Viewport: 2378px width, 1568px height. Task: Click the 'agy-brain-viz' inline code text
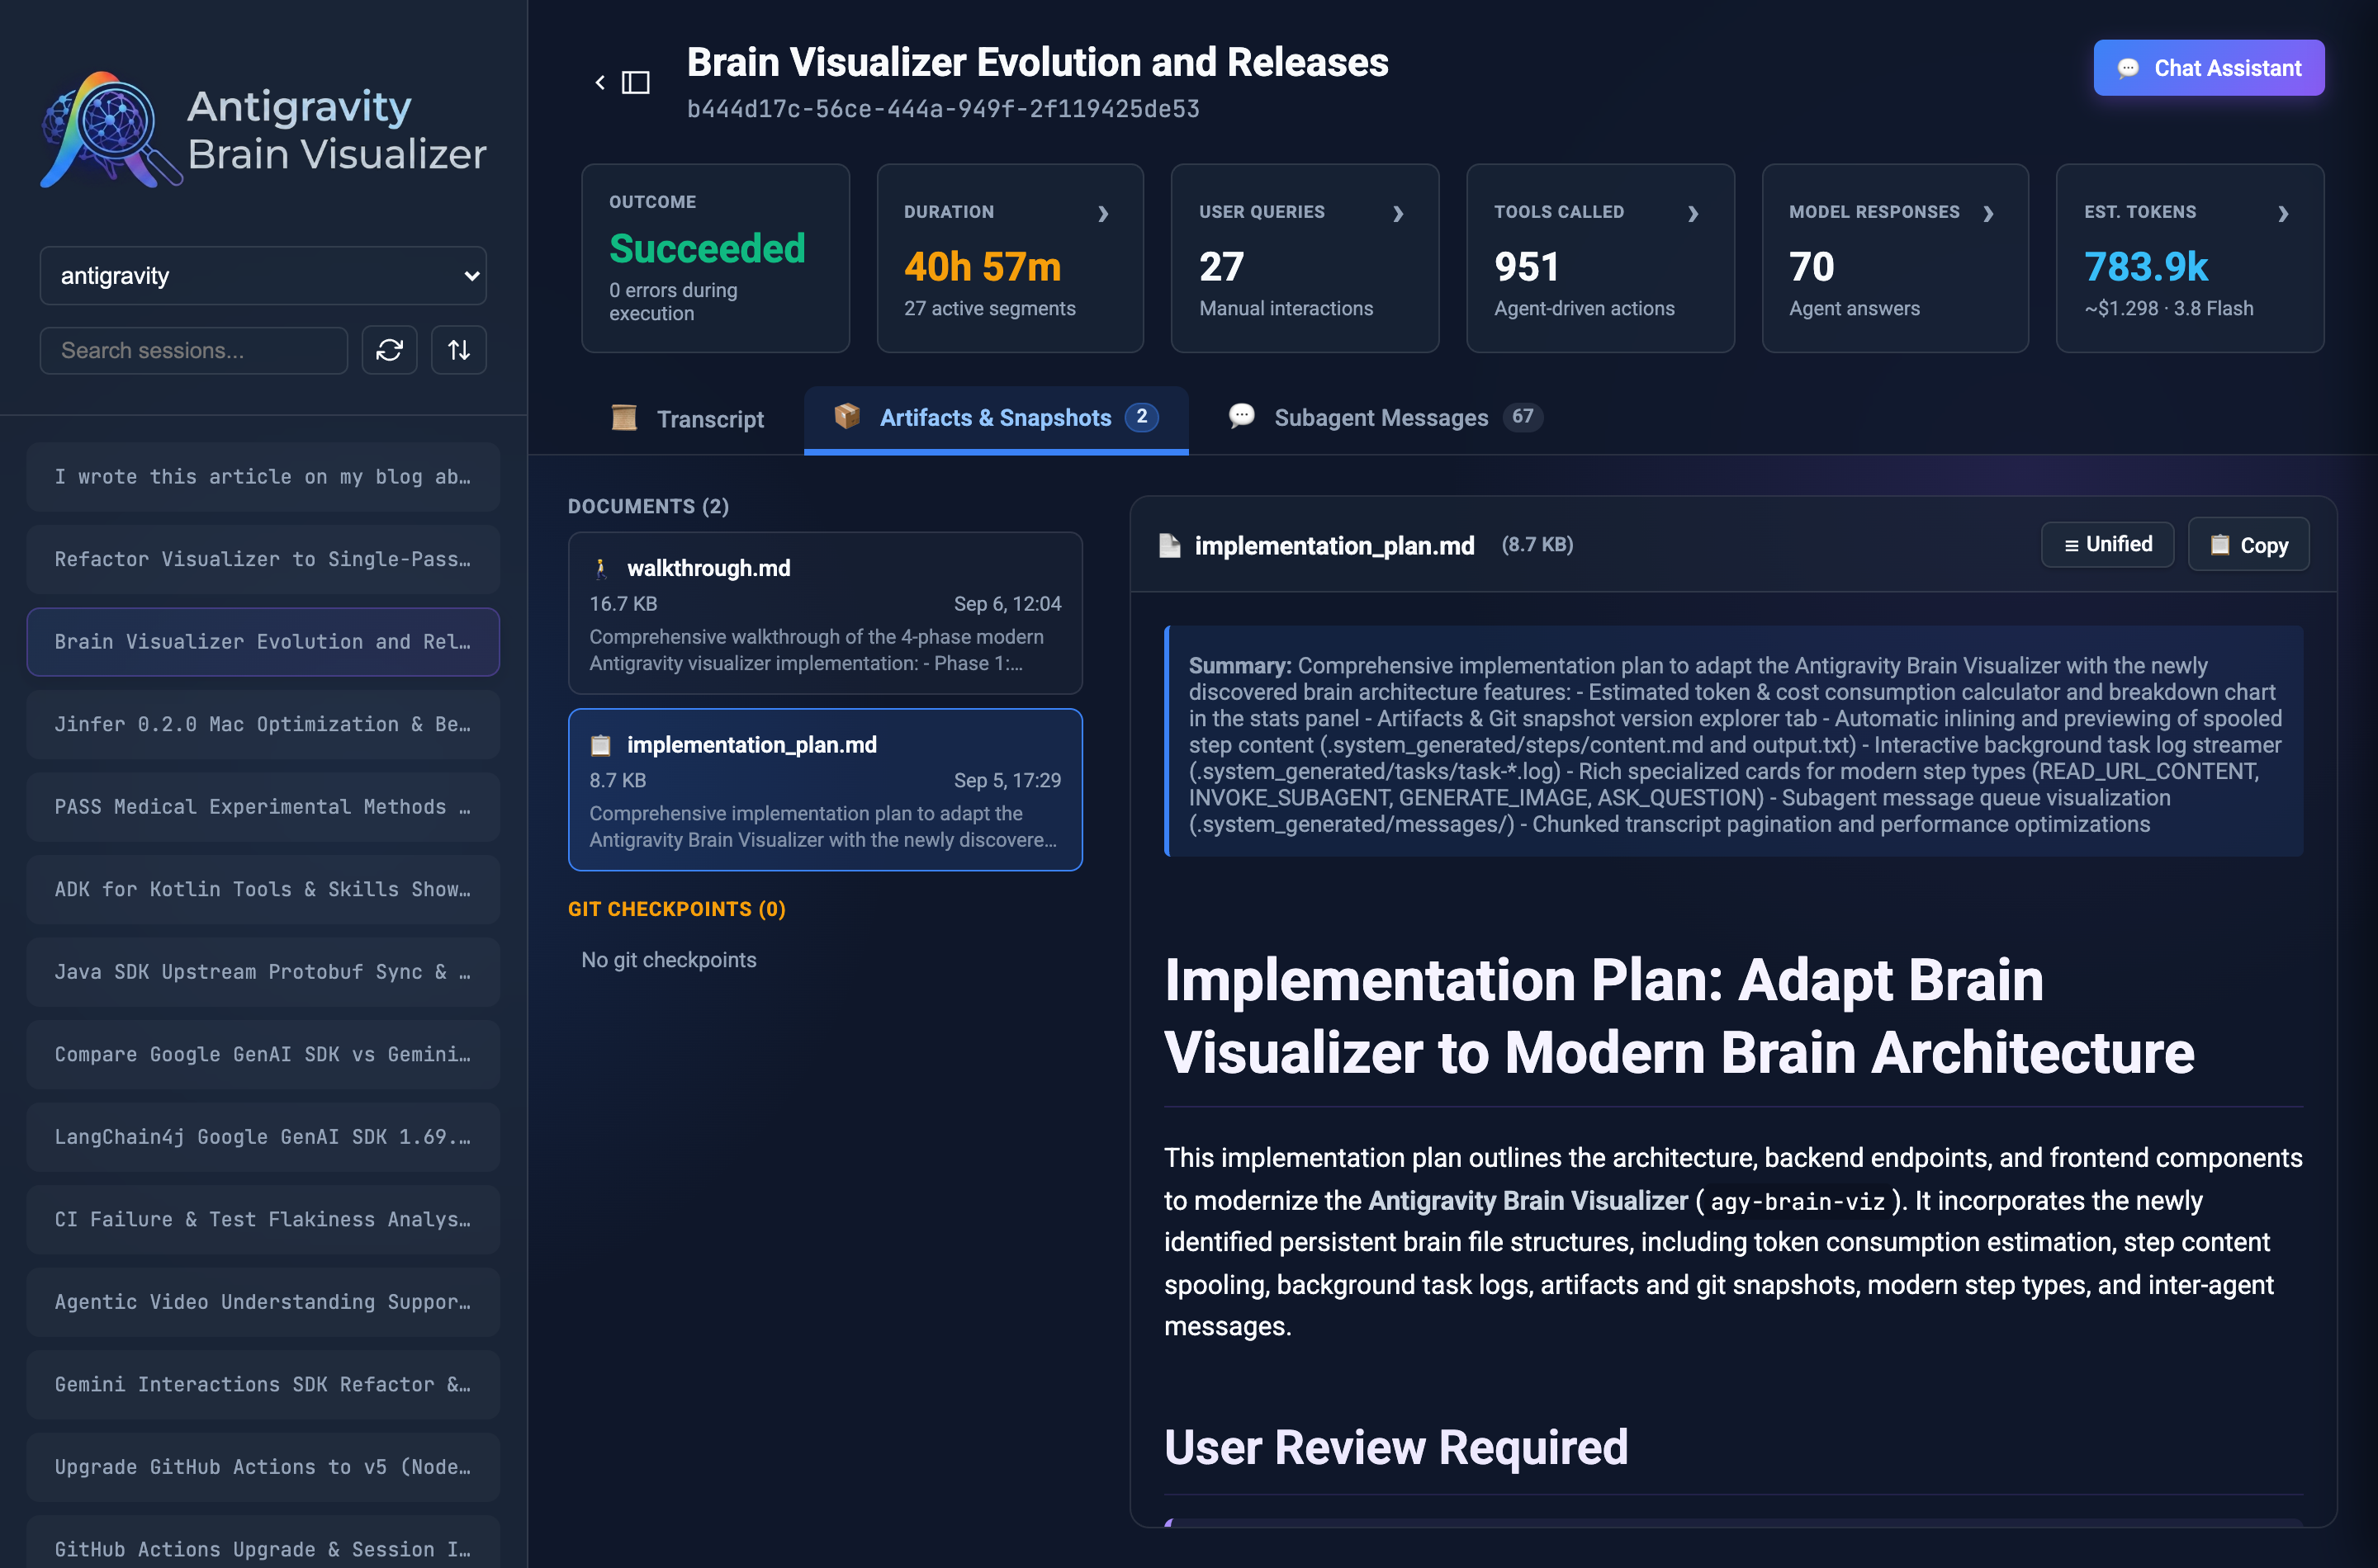click(x=1798, y=1201)
